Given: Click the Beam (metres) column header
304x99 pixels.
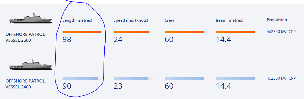Looking at the screenshot, I should tap(230, 20).
